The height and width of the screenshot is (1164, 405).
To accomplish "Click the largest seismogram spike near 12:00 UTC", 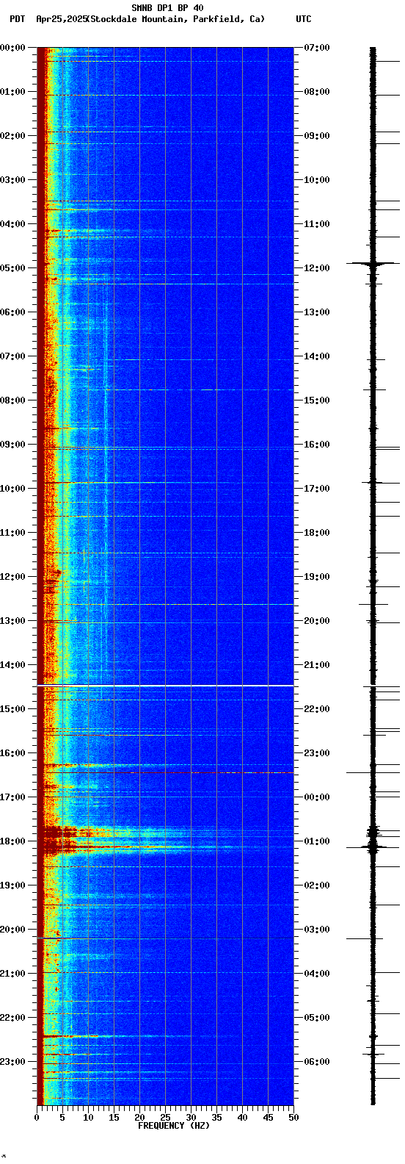I will [373, 262].
